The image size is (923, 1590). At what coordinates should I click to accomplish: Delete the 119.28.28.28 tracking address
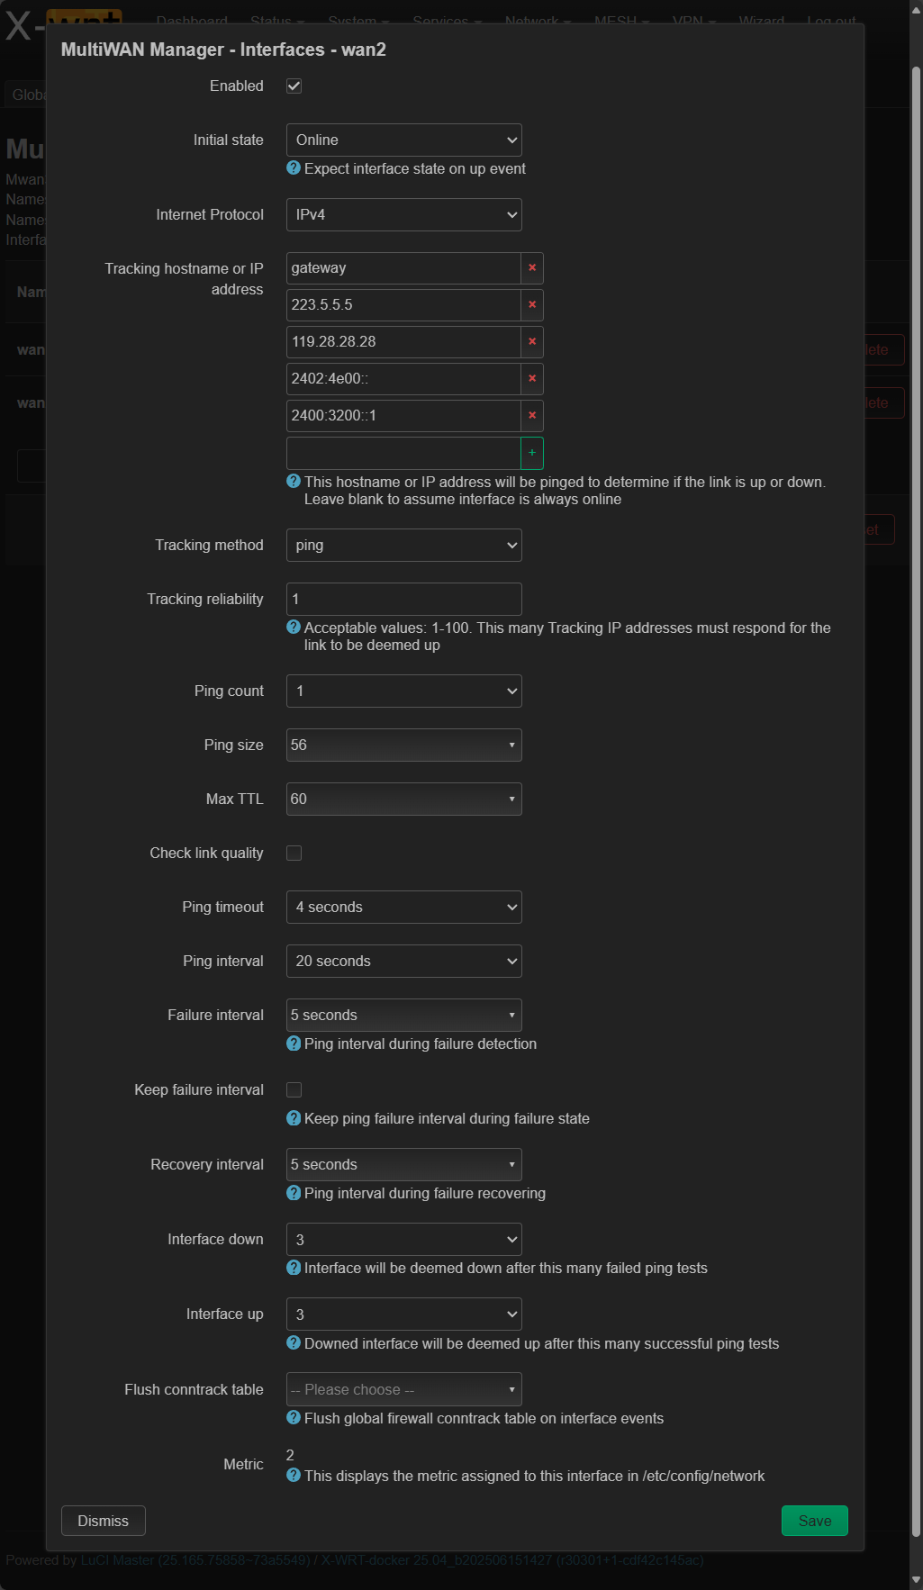pyautogui.click(x=532, y=342)
